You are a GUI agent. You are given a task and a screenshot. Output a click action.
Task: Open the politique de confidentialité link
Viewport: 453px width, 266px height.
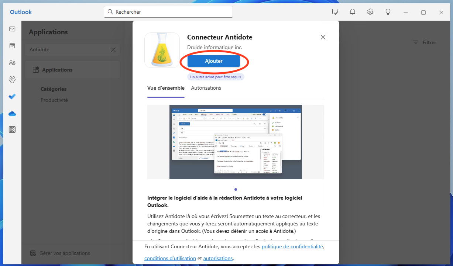[292, 246]
